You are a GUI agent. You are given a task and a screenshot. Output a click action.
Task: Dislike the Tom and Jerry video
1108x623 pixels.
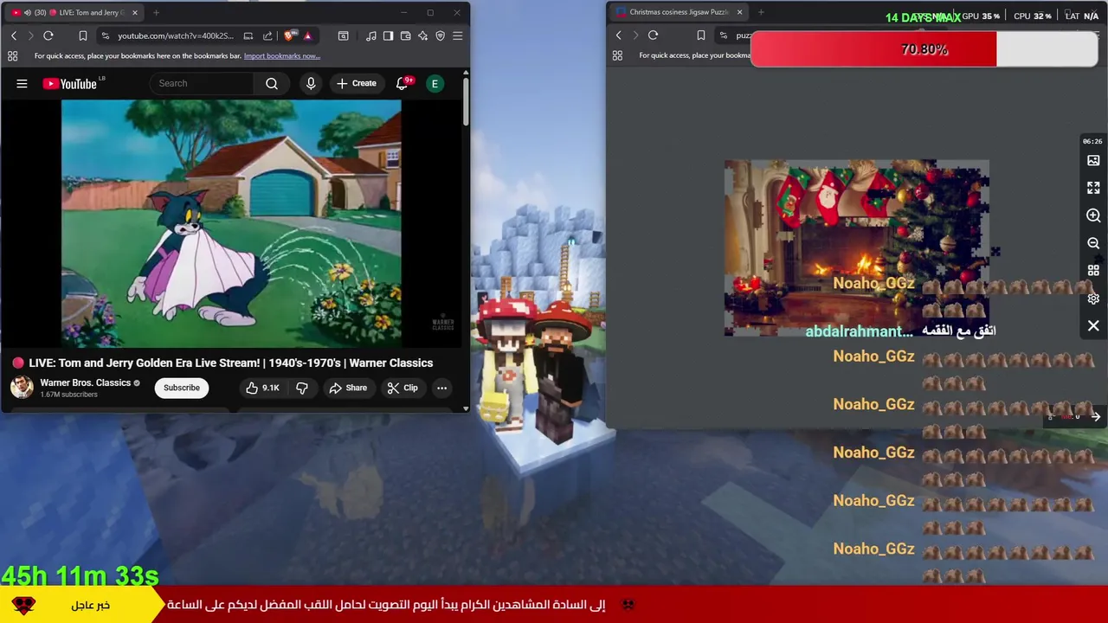click(x=302, y=388)
